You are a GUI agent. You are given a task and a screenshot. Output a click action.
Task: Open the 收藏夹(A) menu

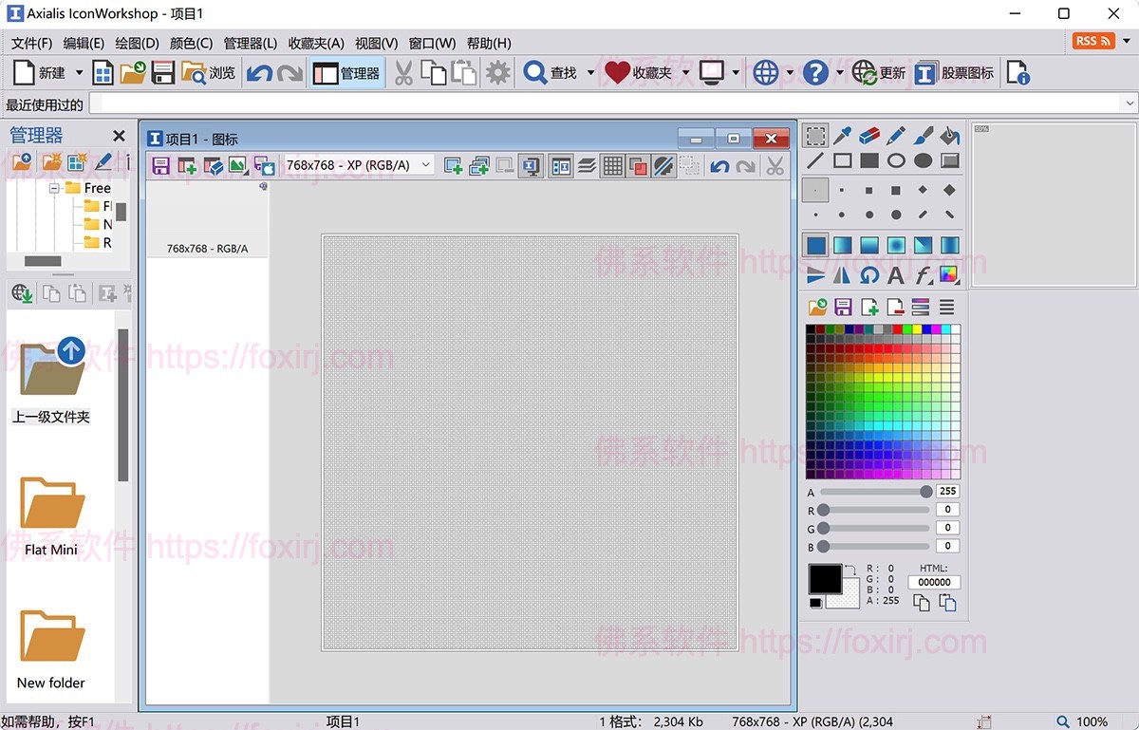316,43
